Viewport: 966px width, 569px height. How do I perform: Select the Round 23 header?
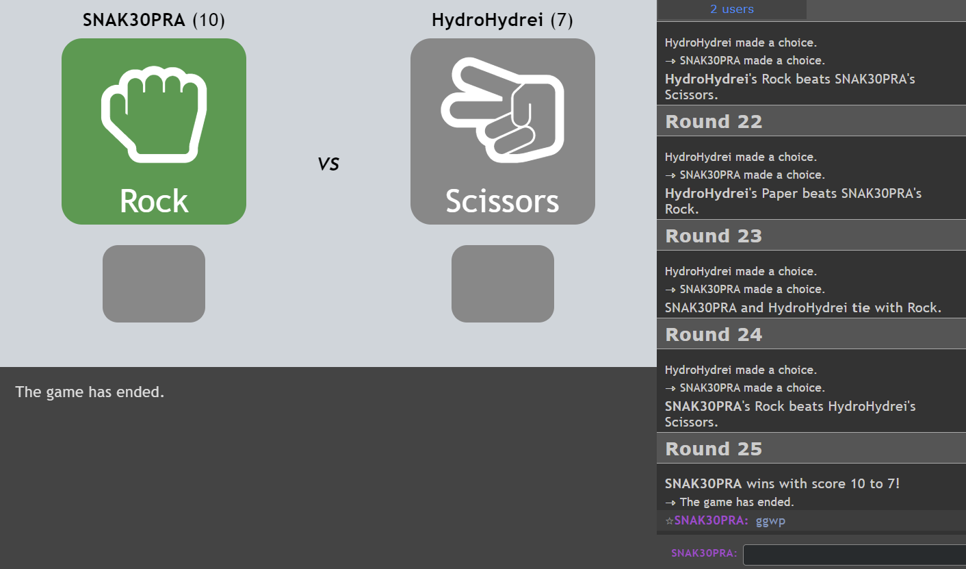tap(811, 236)
